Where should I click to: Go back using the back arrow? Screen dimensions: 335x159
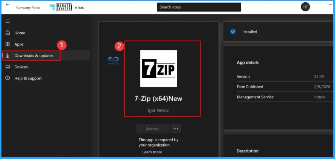click(8, 4)
